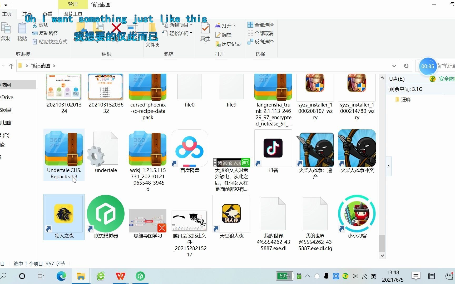Click the 英 input method indicator

coord(373,276)
